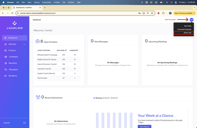Click the Messaging chat bubbles icon
Image resolution: width=197 pixels, height=128 pixels.
(6, 69)
